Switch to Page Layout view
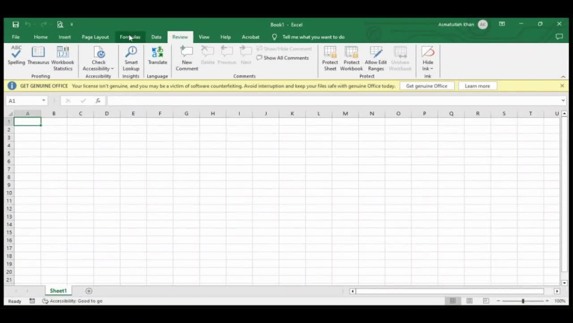This screenshot has height=323, width=573. (469, 301)
